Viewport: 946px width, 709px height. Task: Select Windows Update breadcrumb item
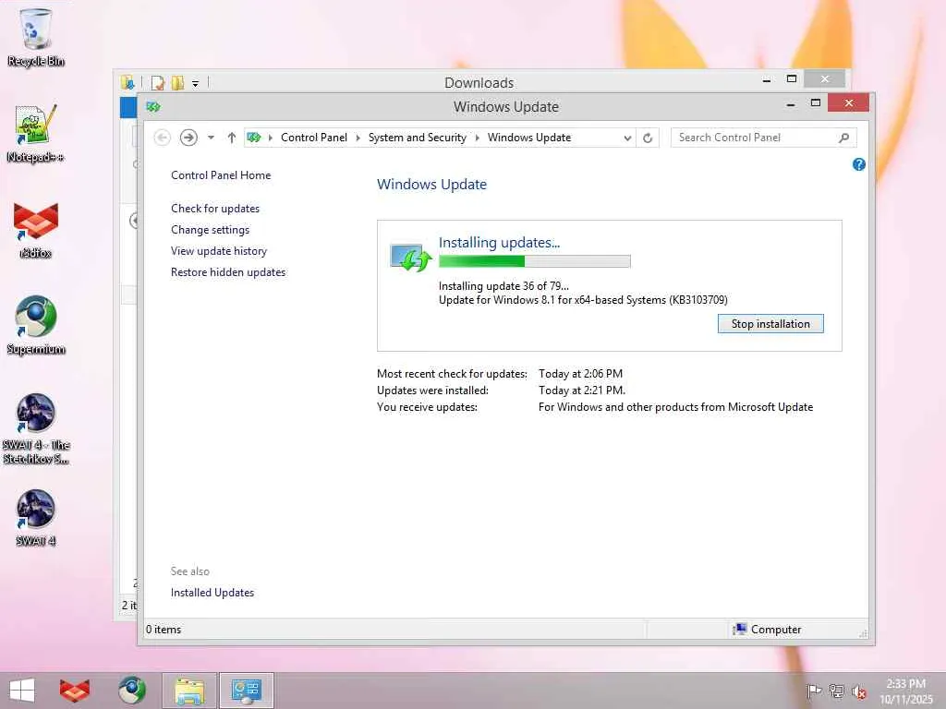[529, 138]
